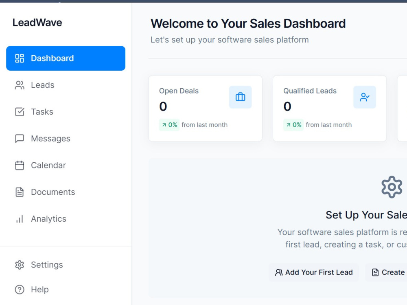Click the 'Let's set up your software sales platform' subtitle
This screenshot has width=407, height=305.
pyautogui.click(x=230, y=40)
